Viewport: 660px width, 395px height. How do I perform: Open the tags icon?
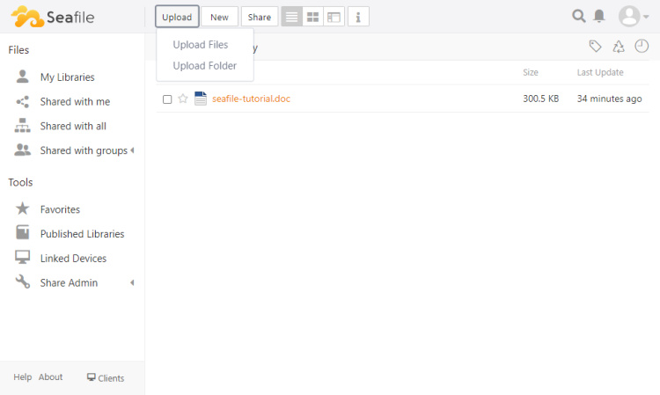pyautogui.click(x=596, y=47)
